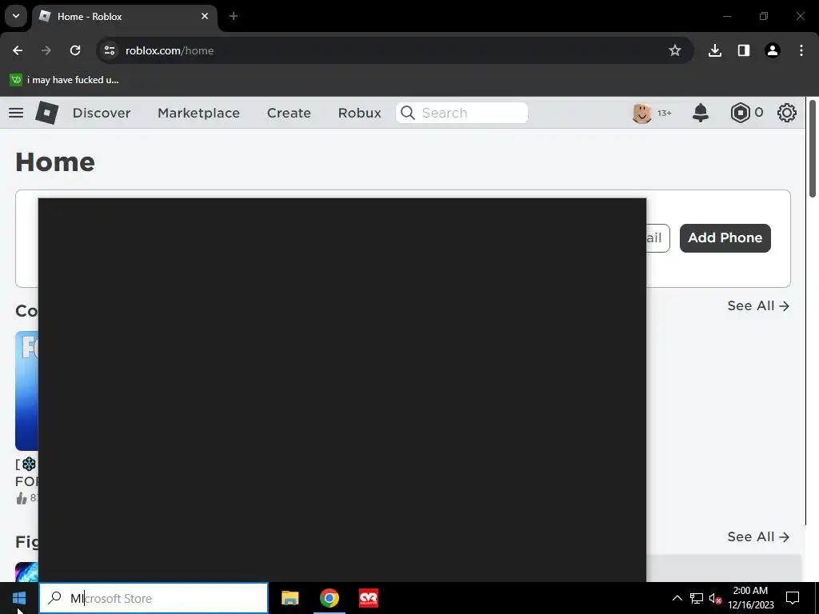Click the Roblox logo icon
This screenshot has width=819, height=614.
47,112
